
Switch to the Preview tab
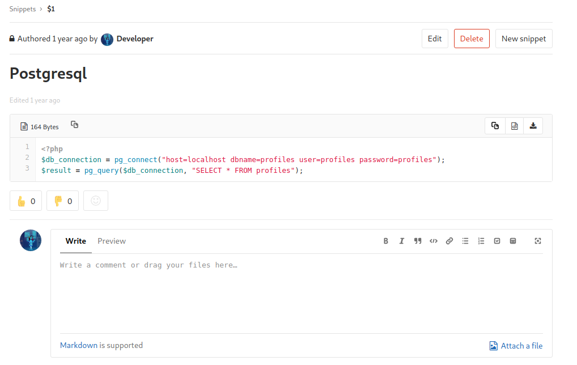tap(112, 241)
